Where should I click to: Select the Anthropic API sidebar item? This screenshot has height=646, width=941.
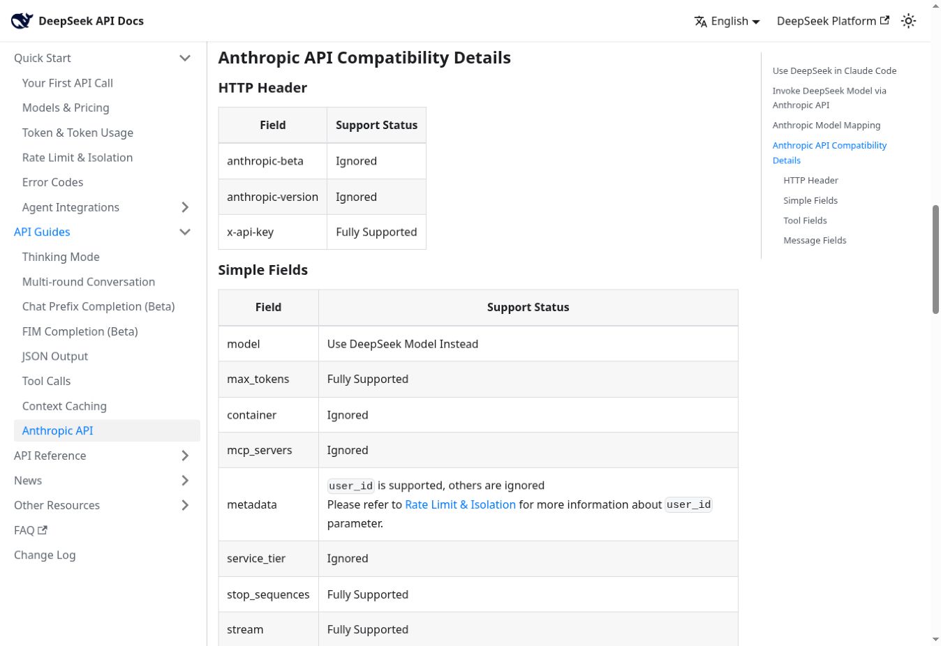[107, 430]
